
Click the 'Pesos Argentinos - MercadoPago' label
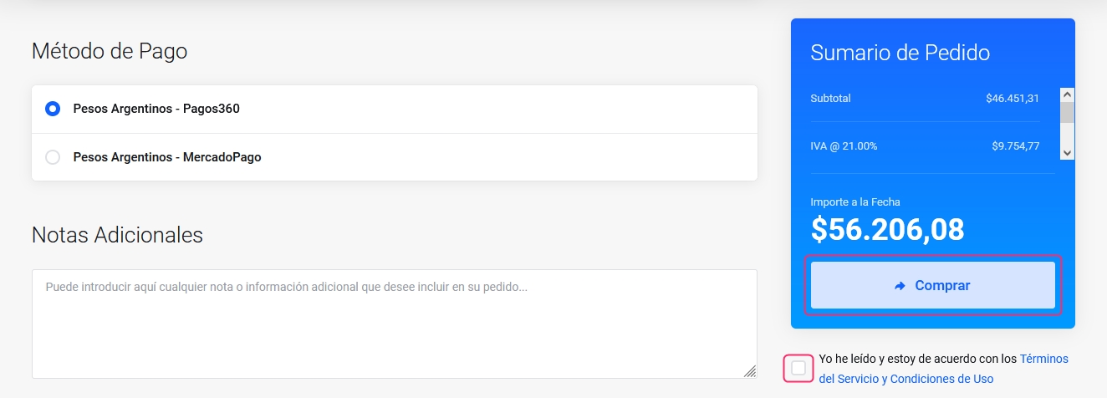click(x=167, y=157)
